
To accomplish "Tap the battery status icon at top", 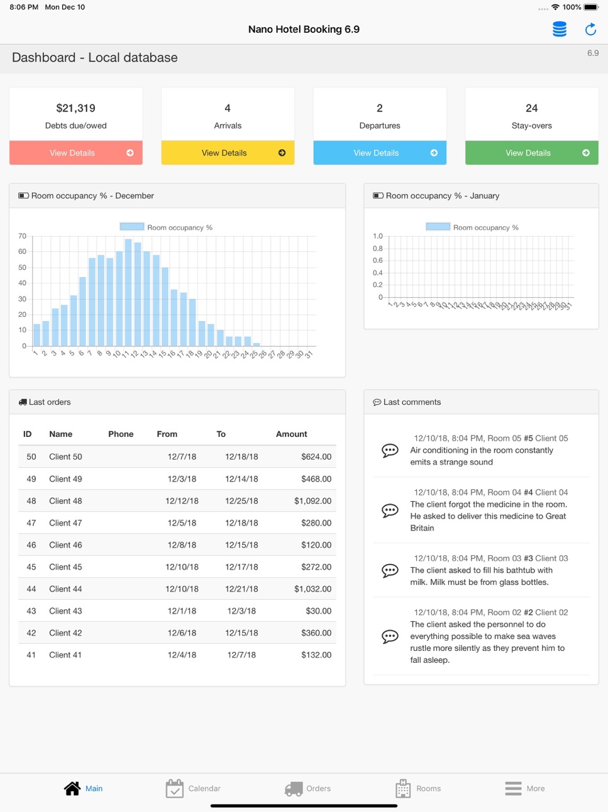I will [591, 7].
